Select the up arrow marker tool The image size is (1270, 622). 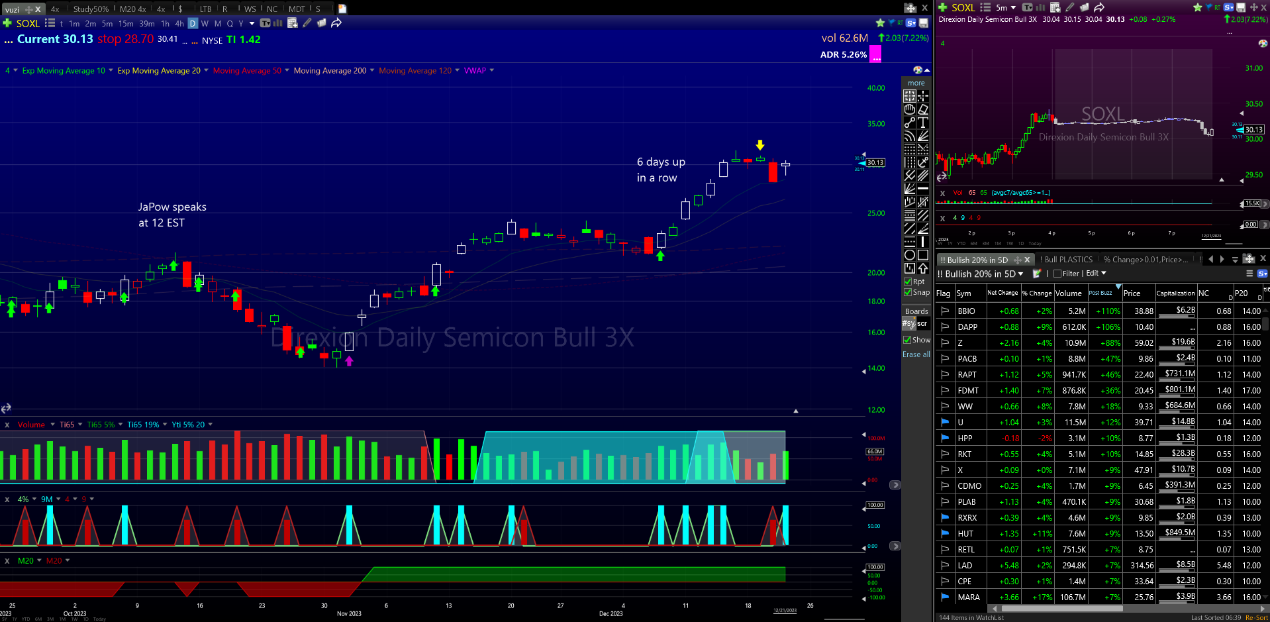tap(923, 268)
